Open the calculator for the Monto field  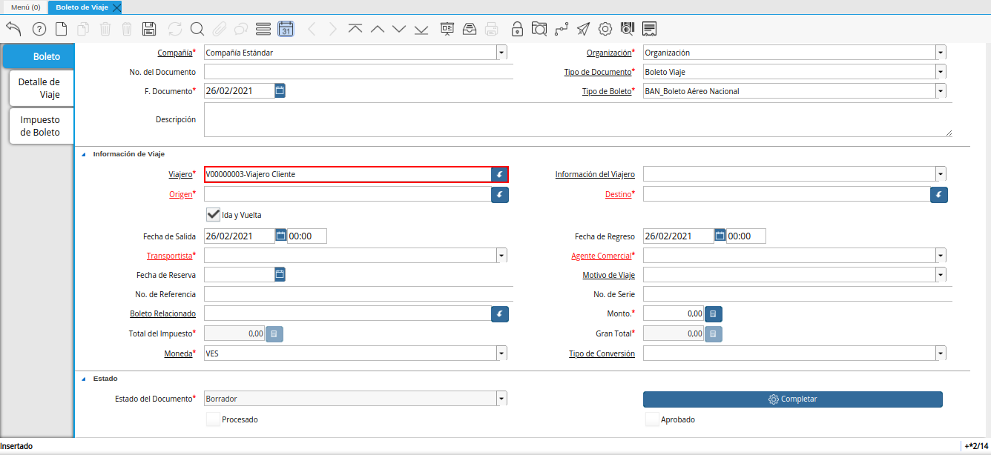pyautogui.click(x=713, y=314)
